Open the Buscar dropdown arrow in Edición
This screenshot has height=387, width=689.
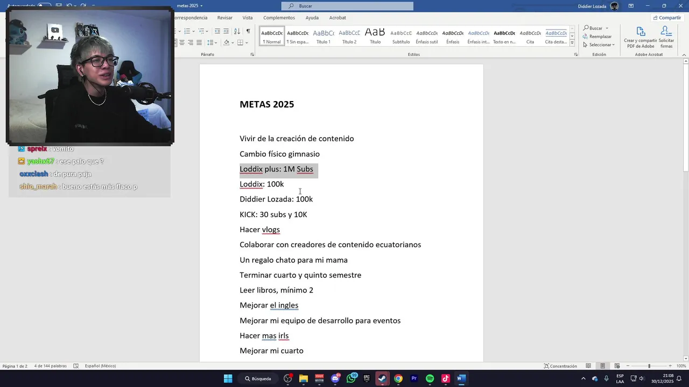pos(607,28)
